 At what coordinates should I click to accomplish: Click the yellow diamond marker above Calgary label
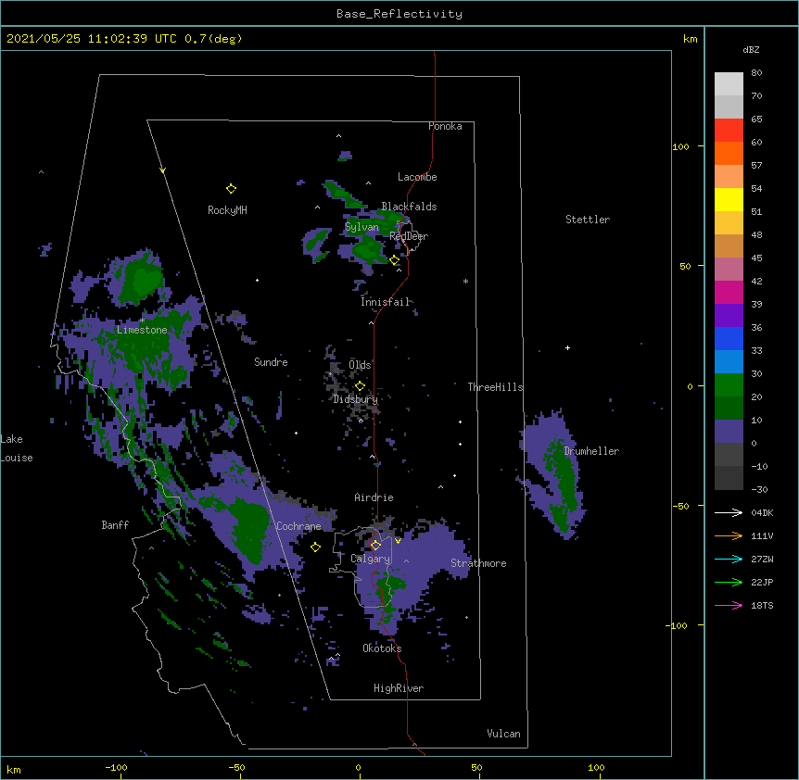[375, 546]
